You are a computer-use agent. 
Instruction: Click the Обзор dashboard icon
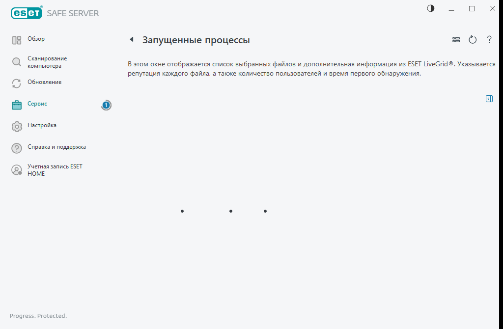(x=17, y=40)
